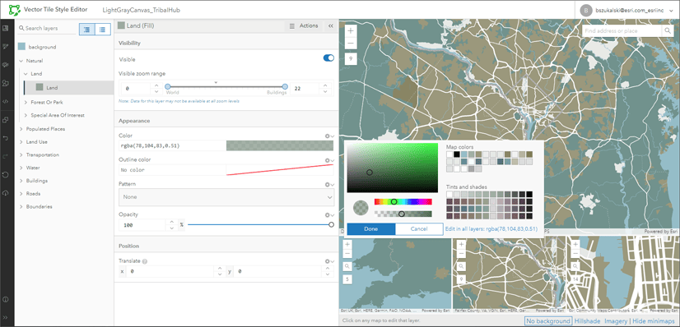The height and width of the screenshot is (327, 680).
Task: Open the Quick edit pencil sidebar icon
Action: coord(6,46)
